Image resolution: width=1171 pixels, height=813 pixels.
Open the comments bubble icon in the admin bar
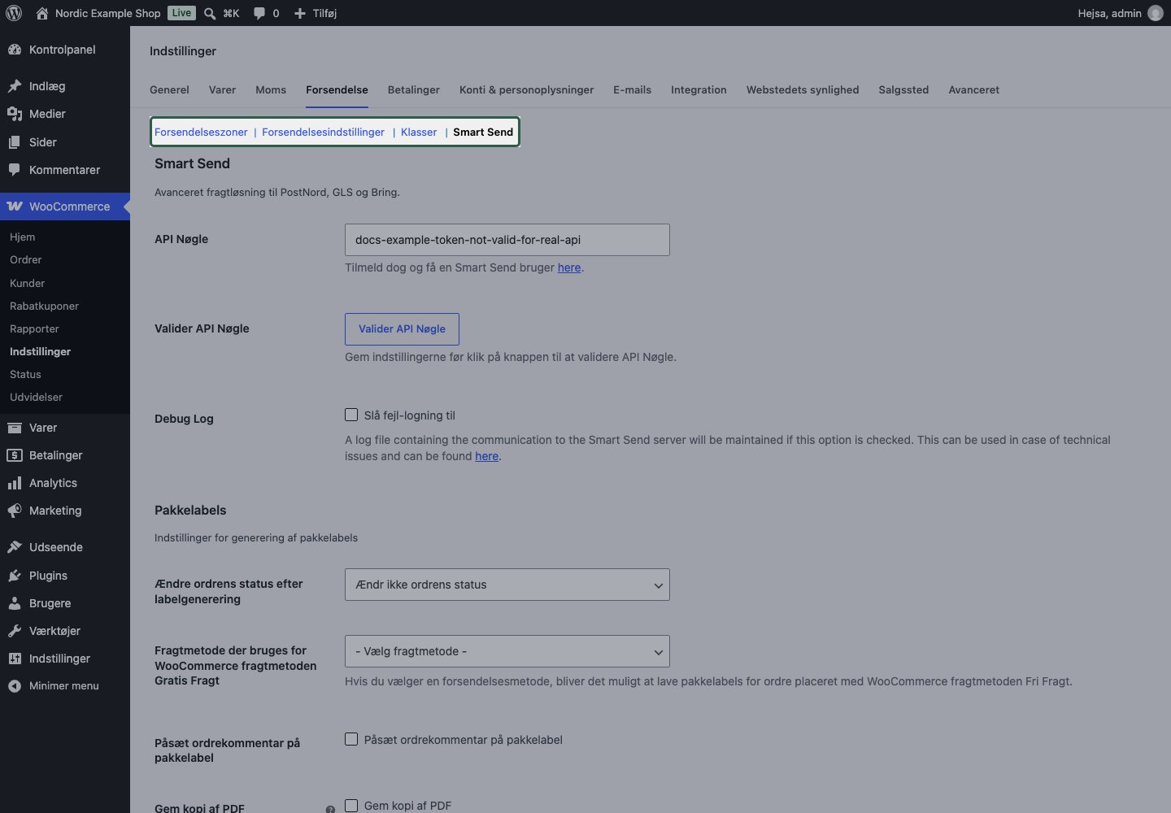[259, 13]
